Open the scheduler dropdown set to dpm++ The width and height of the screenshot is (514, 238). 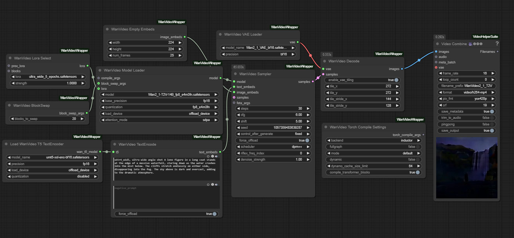tap(273, 147)
